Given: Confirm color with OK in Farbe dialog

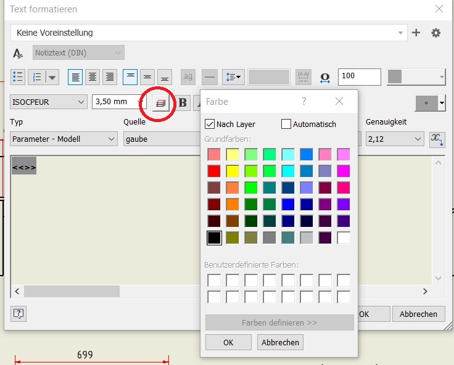Looking at the screenshot, I should point(228,342).
